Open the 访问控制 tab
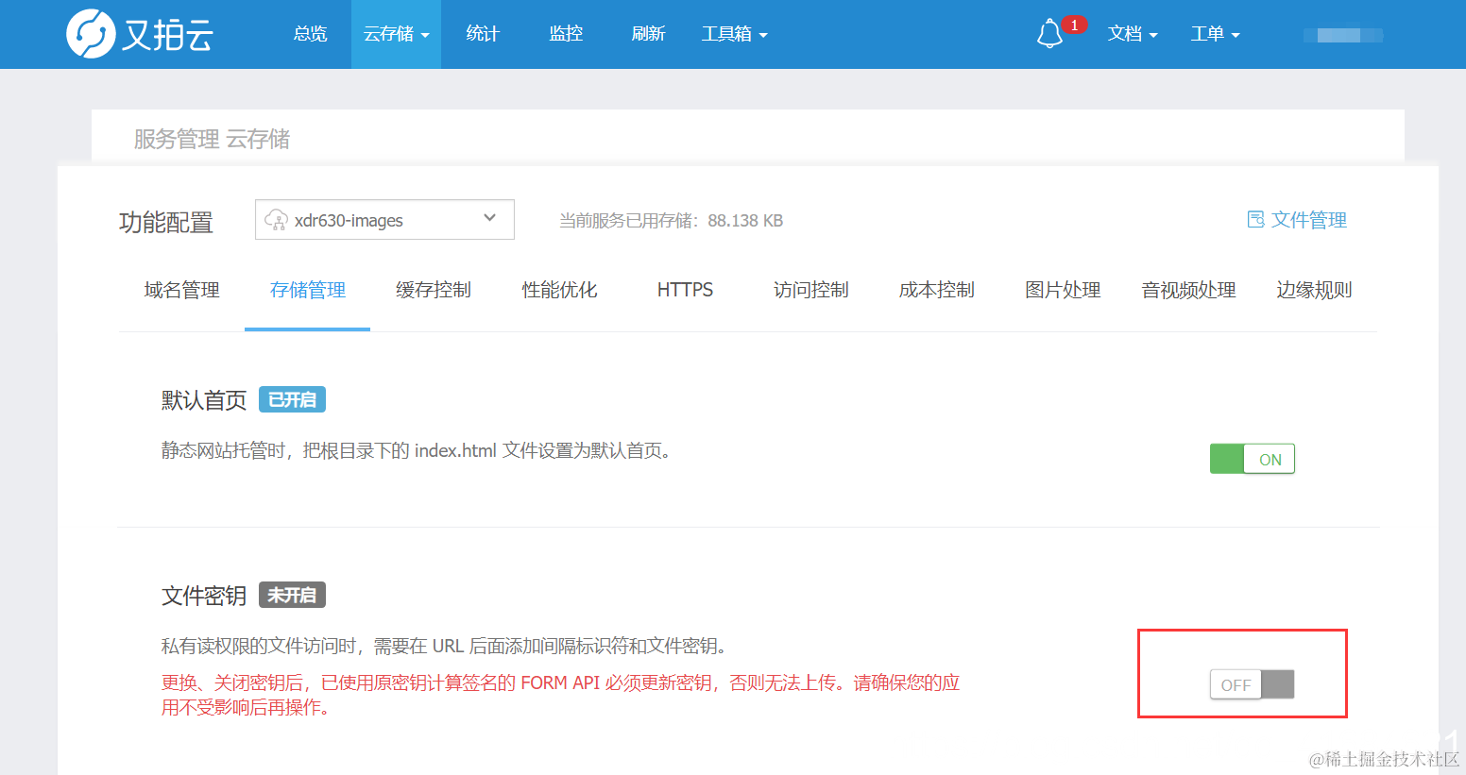 pos(810,290)
